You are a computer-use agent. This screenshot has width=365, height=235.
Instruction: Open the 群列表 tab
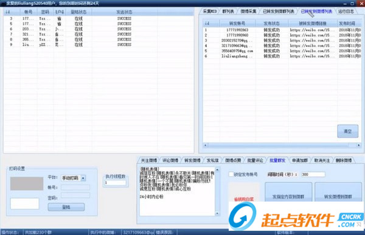[x=228, y=12]
